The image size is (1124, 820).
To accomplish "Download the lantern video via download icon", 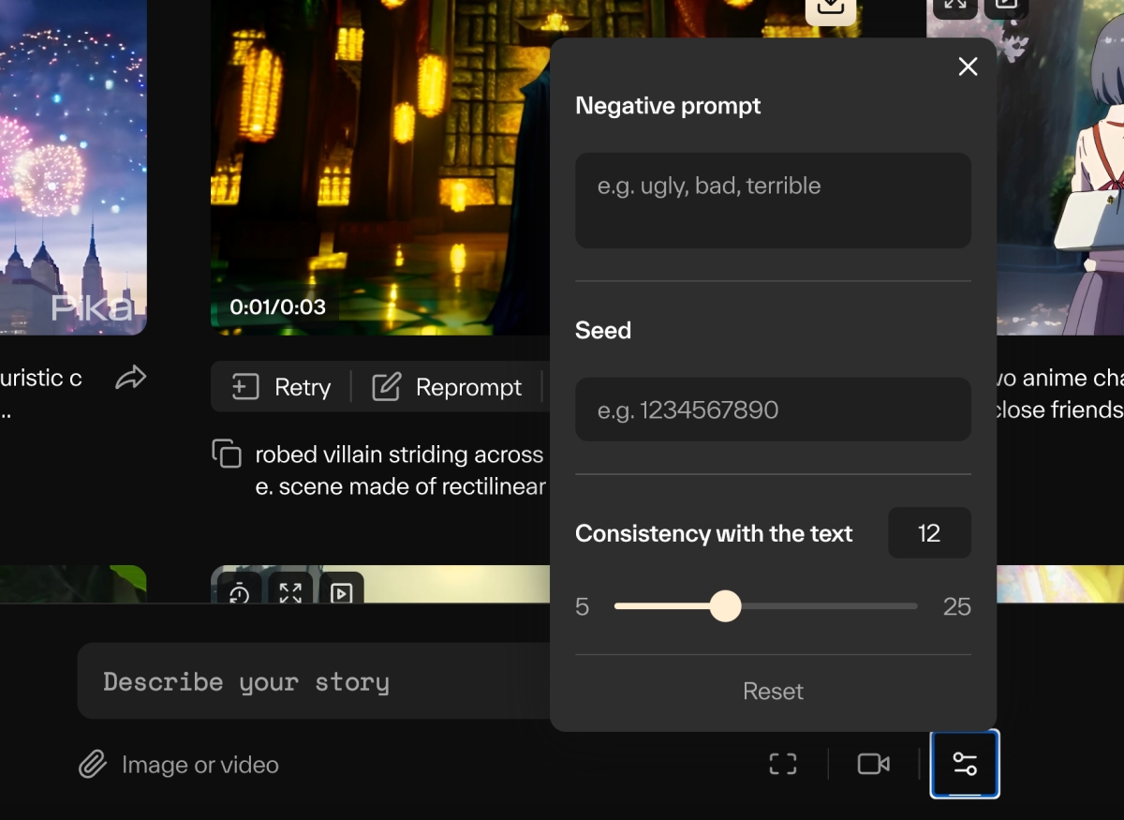I will pos(830,8).
